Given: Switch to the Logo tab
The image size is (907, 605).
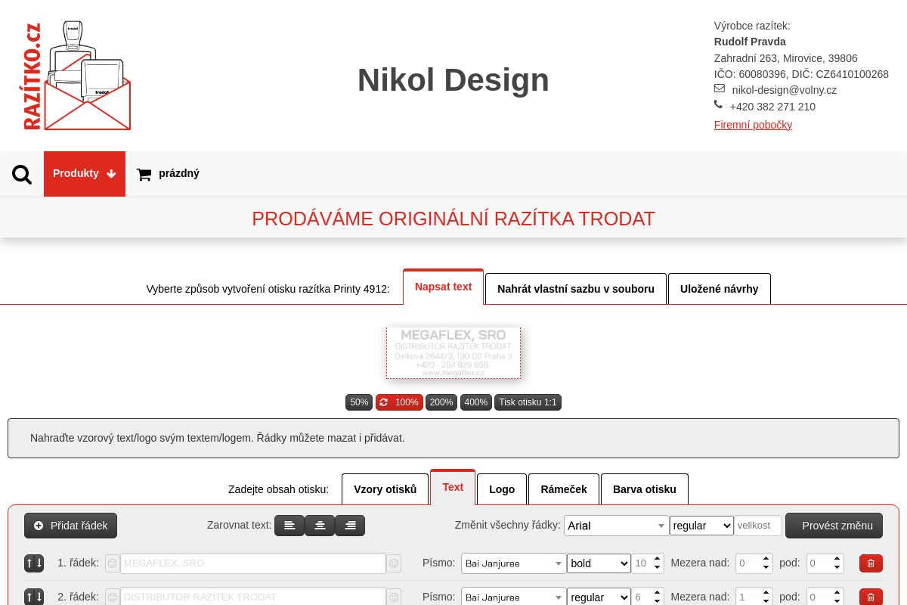Looking at the screenshot, I should tap(501, 489).
